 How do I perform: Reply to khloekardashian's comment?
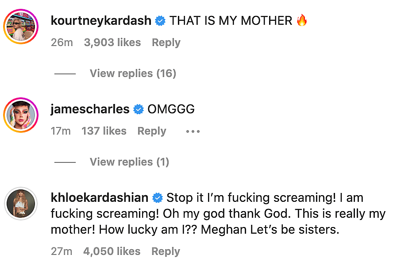click(x=166, y=251)
